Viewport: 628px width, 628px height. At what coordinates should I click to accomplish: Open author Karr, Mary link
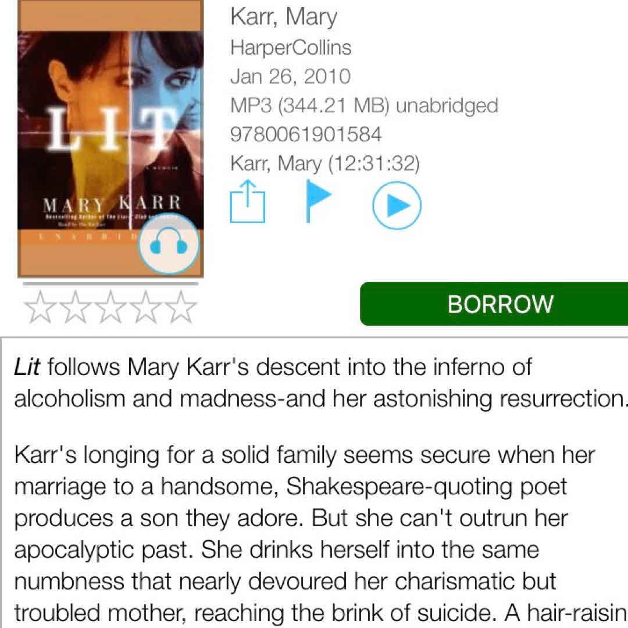[x=284, y=17]
